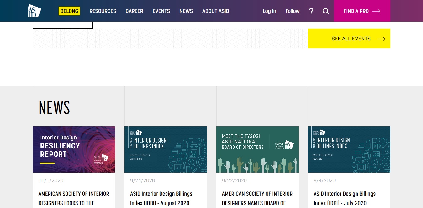Click the SEE ALL EVENTS button

[349, 39]
